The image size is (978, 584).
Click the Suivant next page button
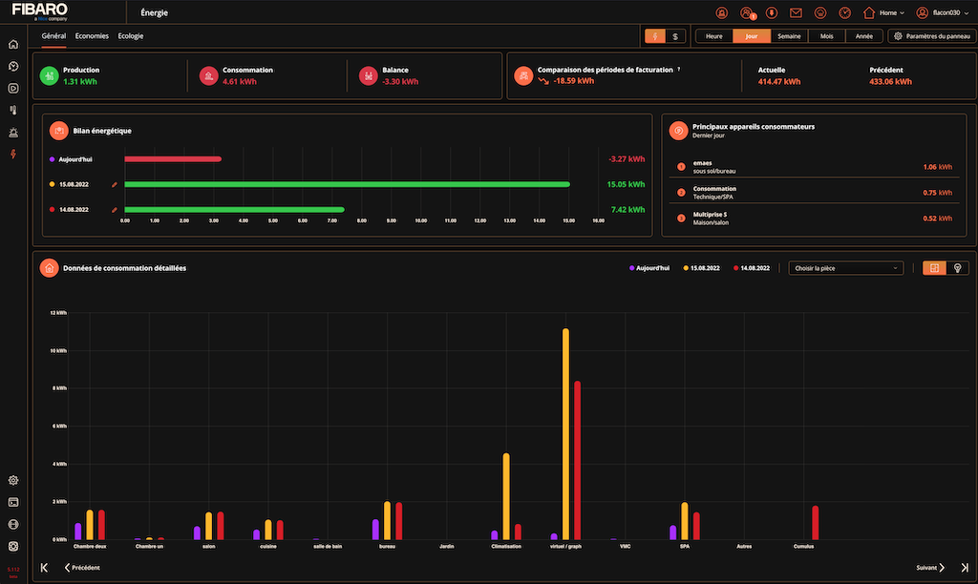(x=931, y=568)
